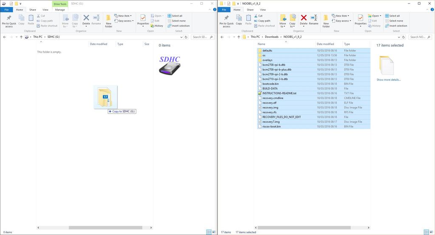
Task: Open Manage tab under Drive Tools
Action: coord(60,10)
